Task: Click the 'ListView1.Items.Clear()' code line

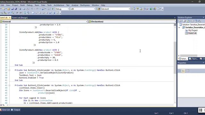Action: pyautogui.click(x=32, y=88)
